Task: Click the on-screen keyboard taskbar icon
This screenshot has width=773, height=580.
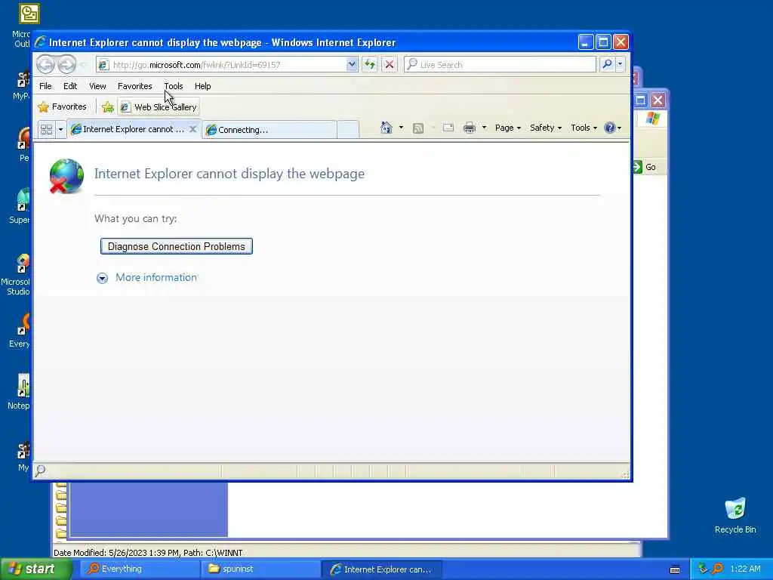Action: pyautogui.click(x=675, y=569)
